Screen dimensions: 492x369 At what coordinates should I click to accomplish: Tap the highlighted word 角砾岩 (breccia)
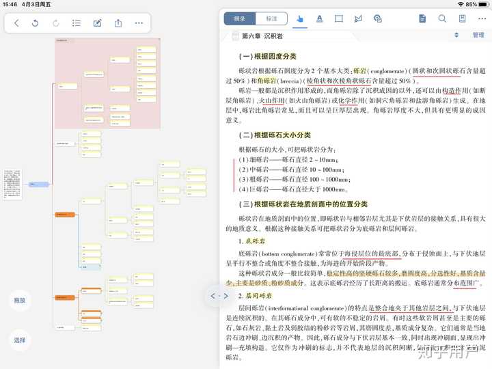[266, 81]
